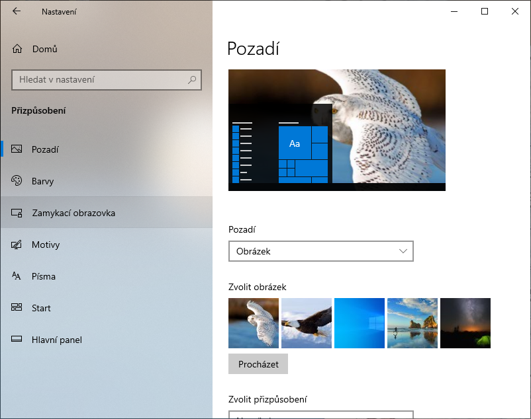Screen dimensions: 531x419
Task: Open the Zvolit přizpůsobení dropdown
Action: [x=320, y=414]
